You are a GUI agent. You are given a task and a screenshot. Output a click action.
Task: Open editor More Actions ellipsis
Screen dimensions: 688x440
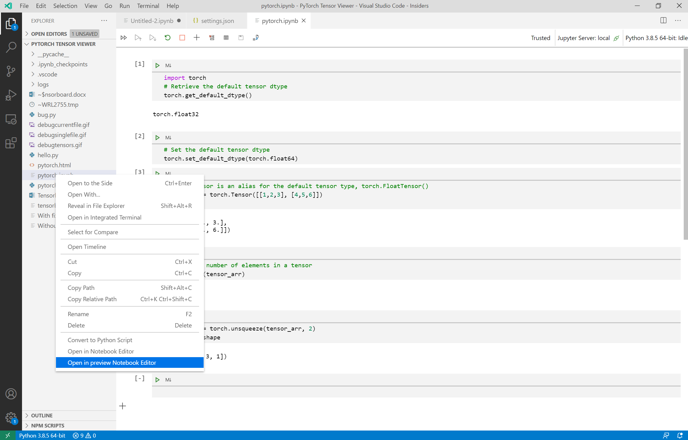tap(678, 20)
